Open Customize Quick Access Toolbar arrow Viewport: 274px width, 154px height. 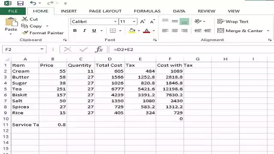(66, 3)
